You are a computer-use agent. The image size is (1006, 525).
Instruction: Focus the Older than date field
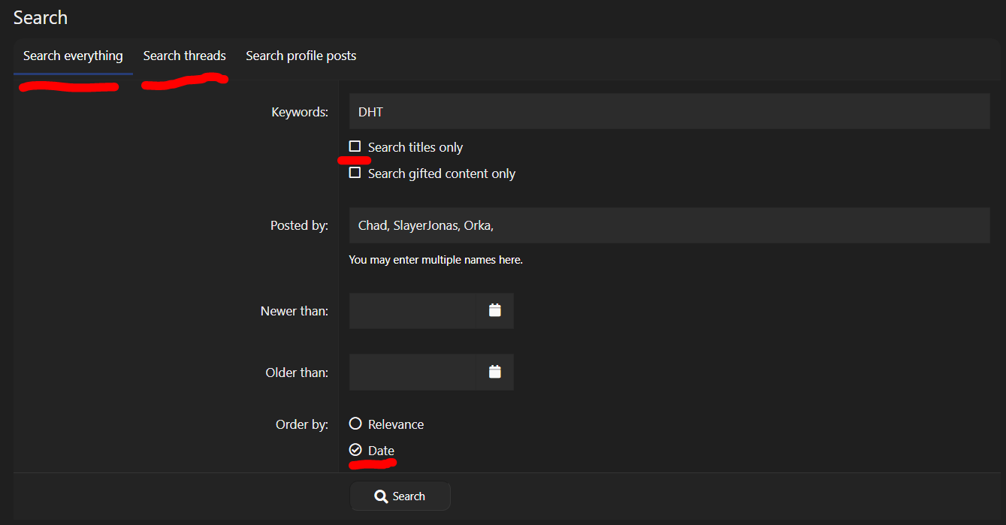click(412, 372)
